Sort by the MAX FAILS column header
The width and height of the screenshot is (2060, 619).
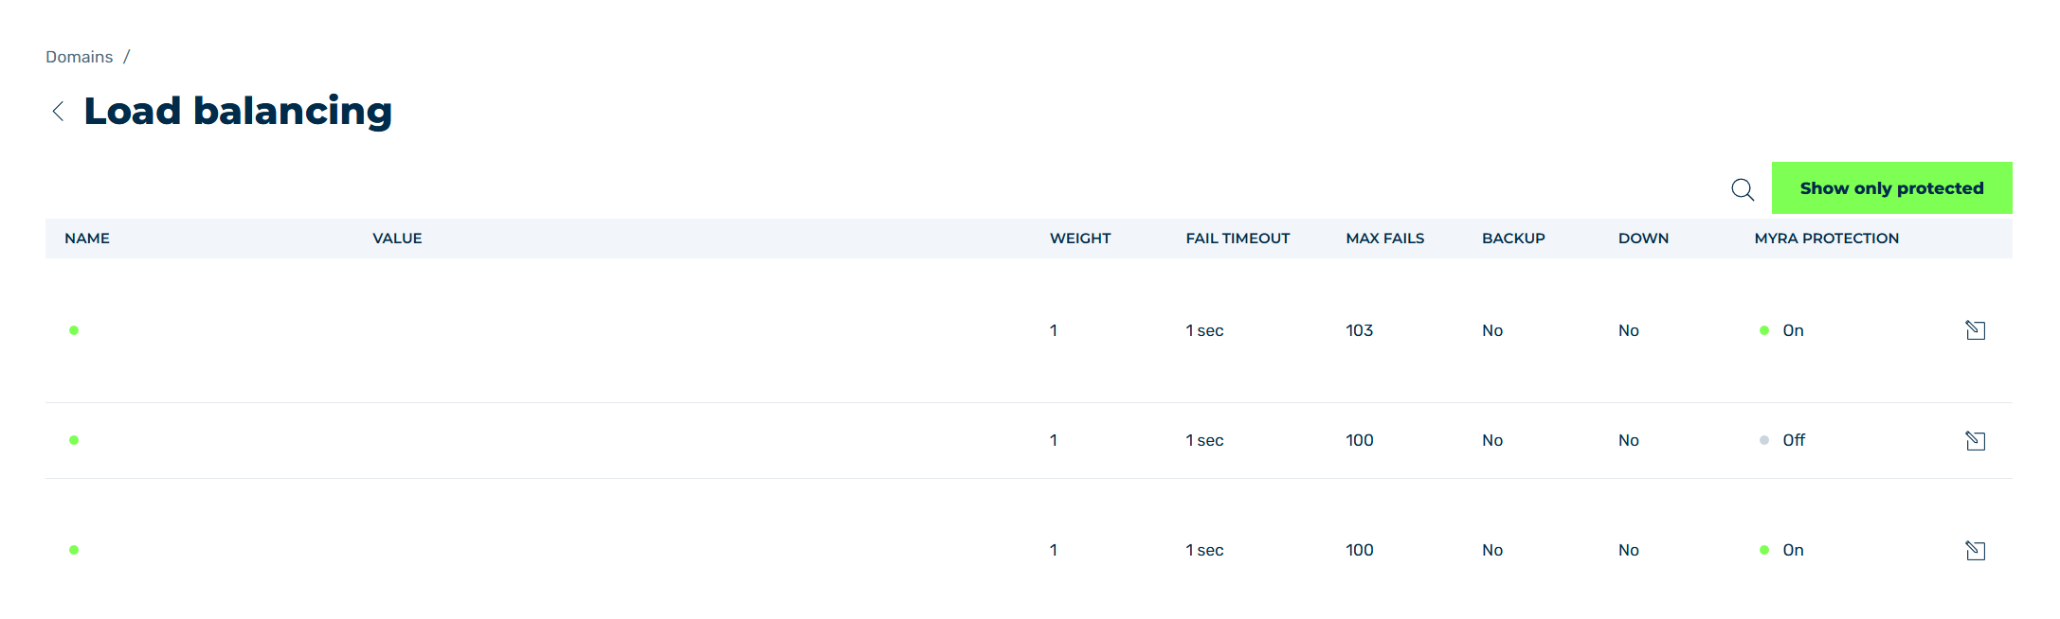tap(1385, 239)
